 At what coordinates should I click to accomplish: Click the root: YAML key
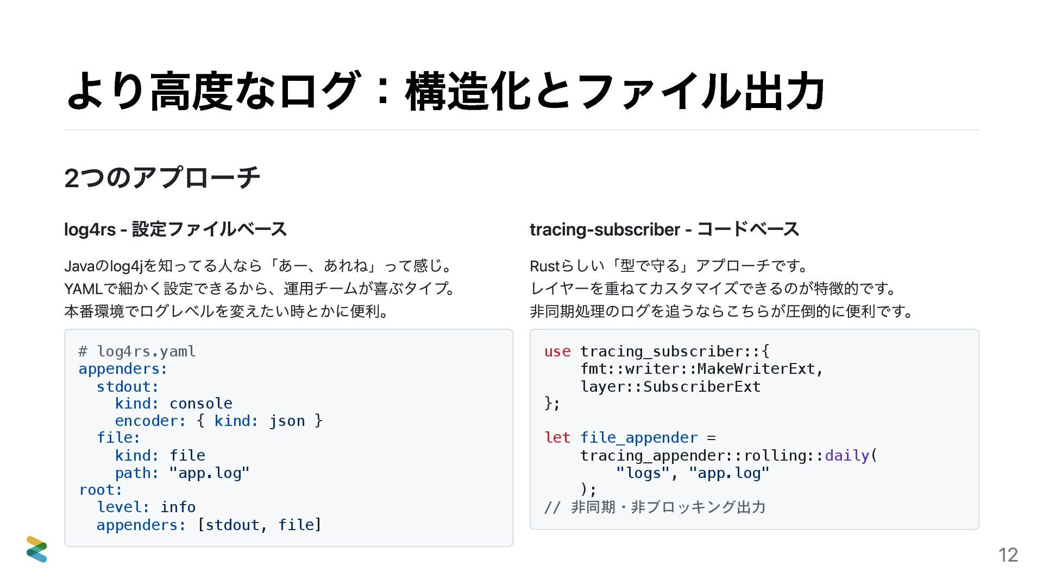coord(100,490)
